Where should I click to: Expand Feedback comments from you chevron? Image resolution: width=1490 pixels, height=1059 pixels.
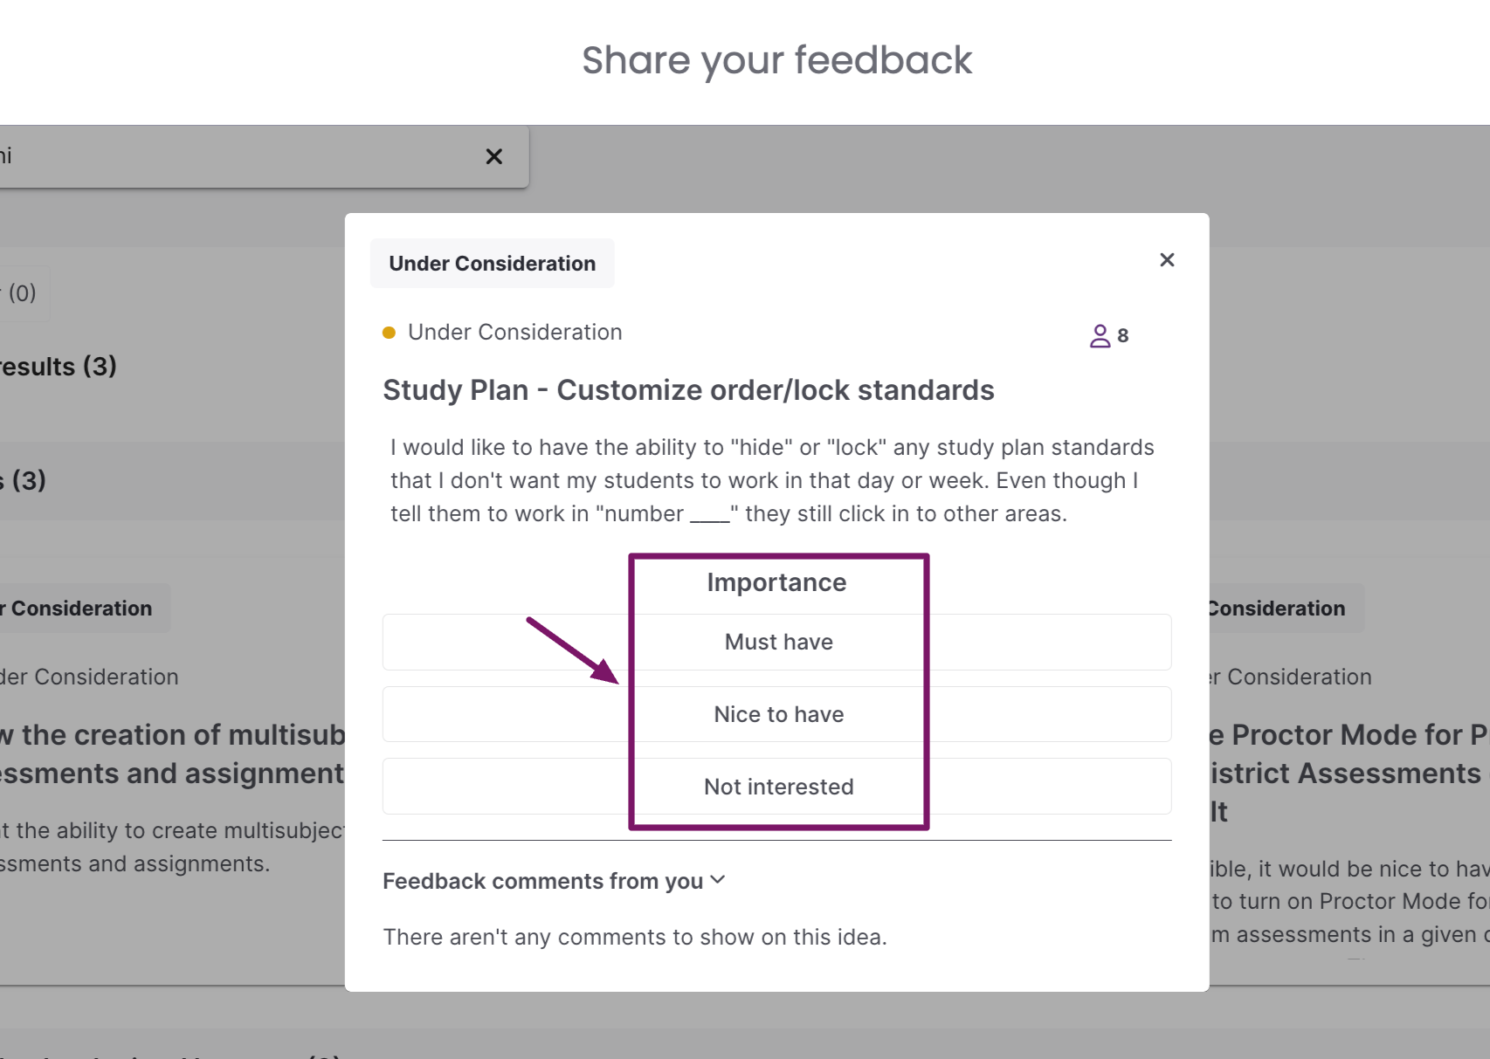[x=718, y=880]
